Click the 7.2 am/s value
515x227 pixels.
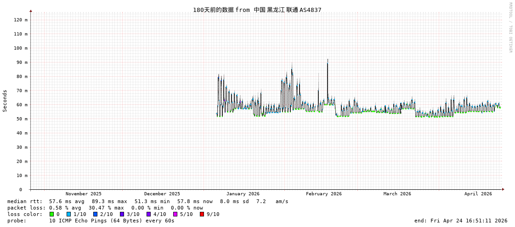pyautogui.click(x=272, y=201)
